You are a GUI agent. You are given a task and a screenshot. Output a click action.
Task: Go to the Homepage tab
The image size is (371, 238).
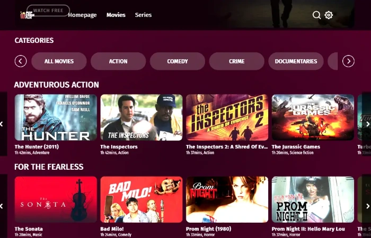pyautogui.click(x=82, y=15)
